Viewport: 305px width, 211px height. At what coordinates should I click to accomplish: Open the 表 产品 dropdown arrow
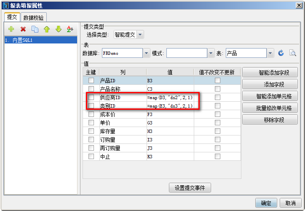point(270,53)
